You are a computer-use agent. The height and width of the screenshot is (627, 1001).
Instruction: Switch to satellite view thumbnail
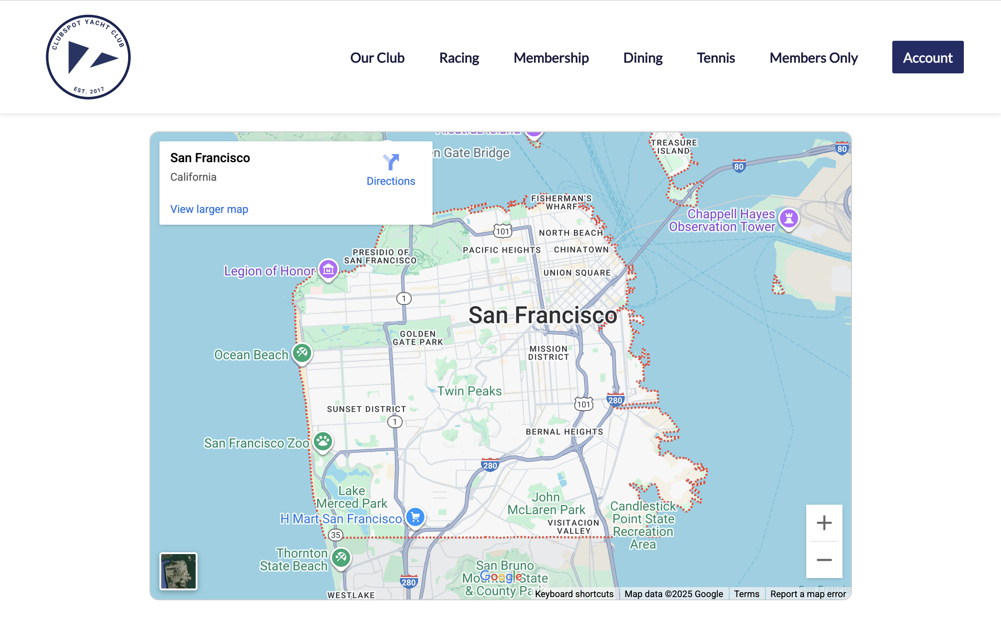[178, 571]
